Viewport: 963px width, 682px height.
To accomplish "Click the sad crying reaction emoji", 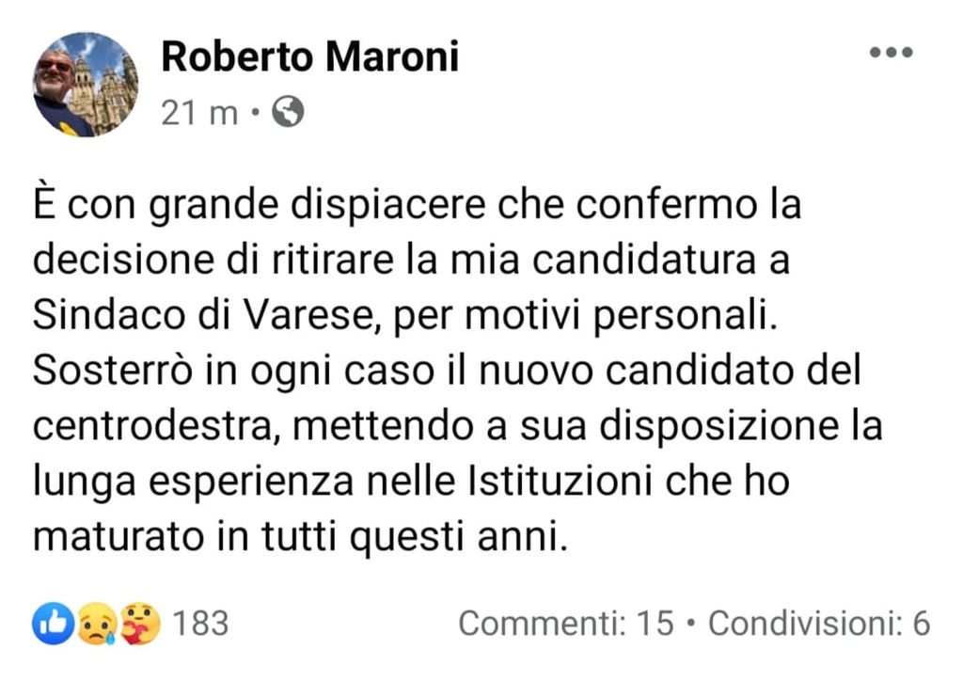I will pyautogui.click(x=96, y=623).
